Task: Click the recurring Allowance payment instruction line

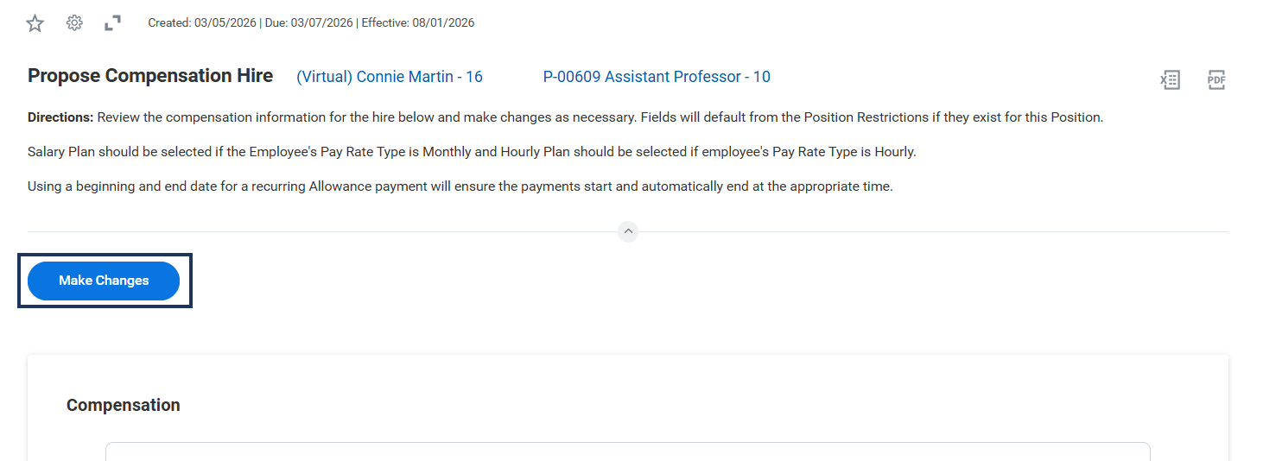Action: (460, 186)
